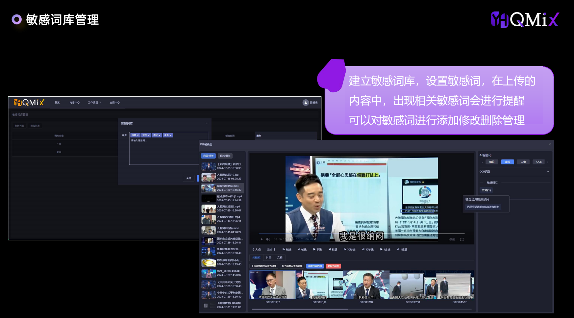574x318 pixels.
Task: Open 人脸测试视频3.mp4 entry
Action: click(x=222, y=219)
